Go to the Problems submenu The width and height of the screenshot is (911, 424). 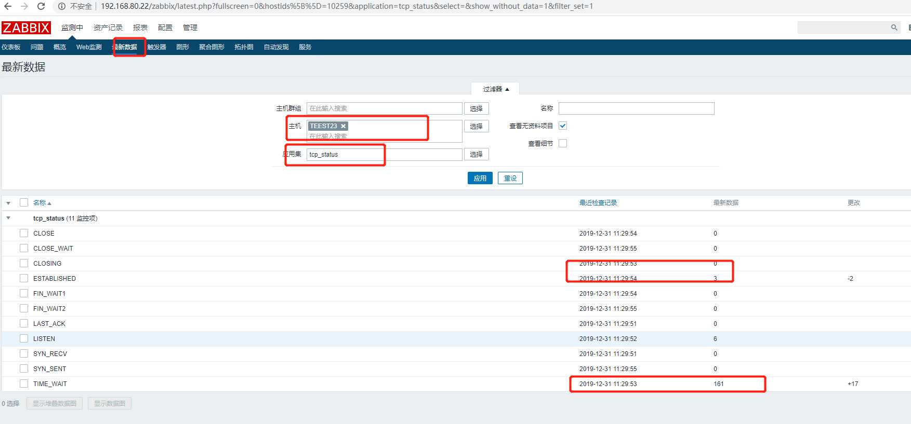coord(37,47)
